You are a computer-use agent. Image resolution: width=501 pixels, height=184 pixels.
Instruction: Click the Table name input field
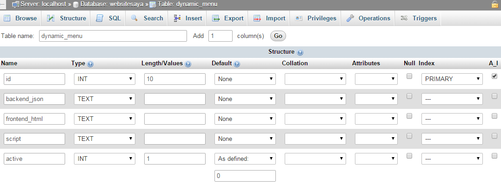(113, 36)
